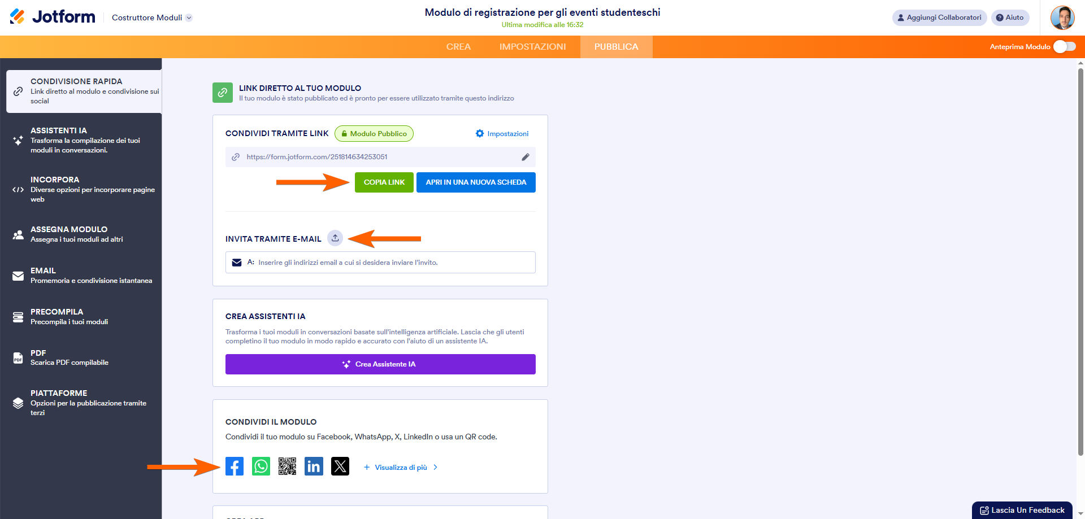Click the email invite address field
Screen dimensions: 1085x519
pyautogui.click(x=380, y=263)
